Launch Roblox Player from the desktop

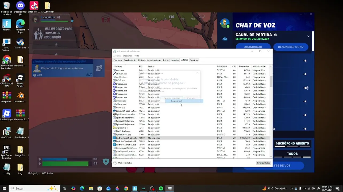click(7, 115)
